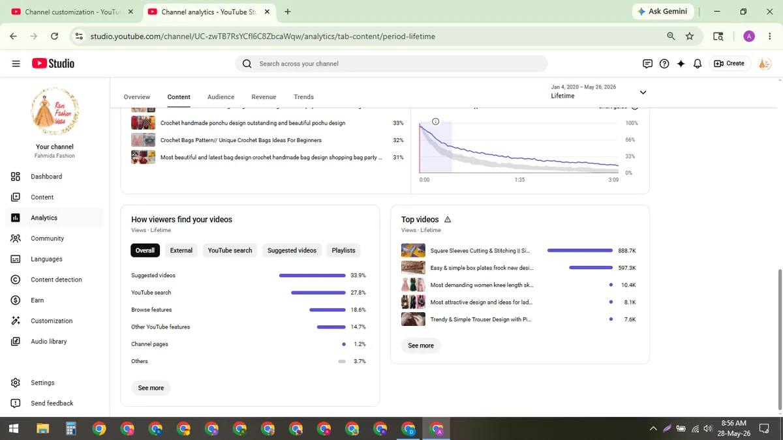Open the notifications bell

tap(697, 63)
